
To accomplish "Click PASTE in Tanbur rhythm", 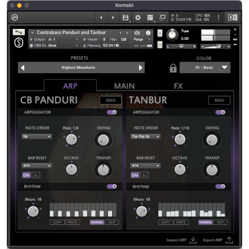I will tap(181, 222).
